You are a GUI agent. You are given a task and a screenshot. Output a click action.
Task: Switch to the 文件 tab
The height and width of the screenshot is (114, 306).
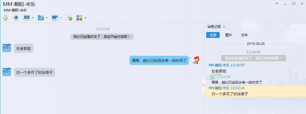[x=244, y=35]
